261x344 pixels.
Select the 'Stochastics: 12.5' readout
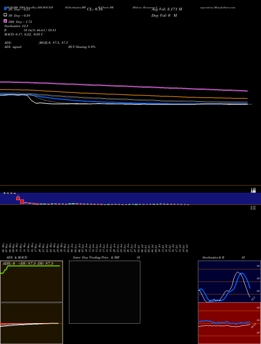16,26
